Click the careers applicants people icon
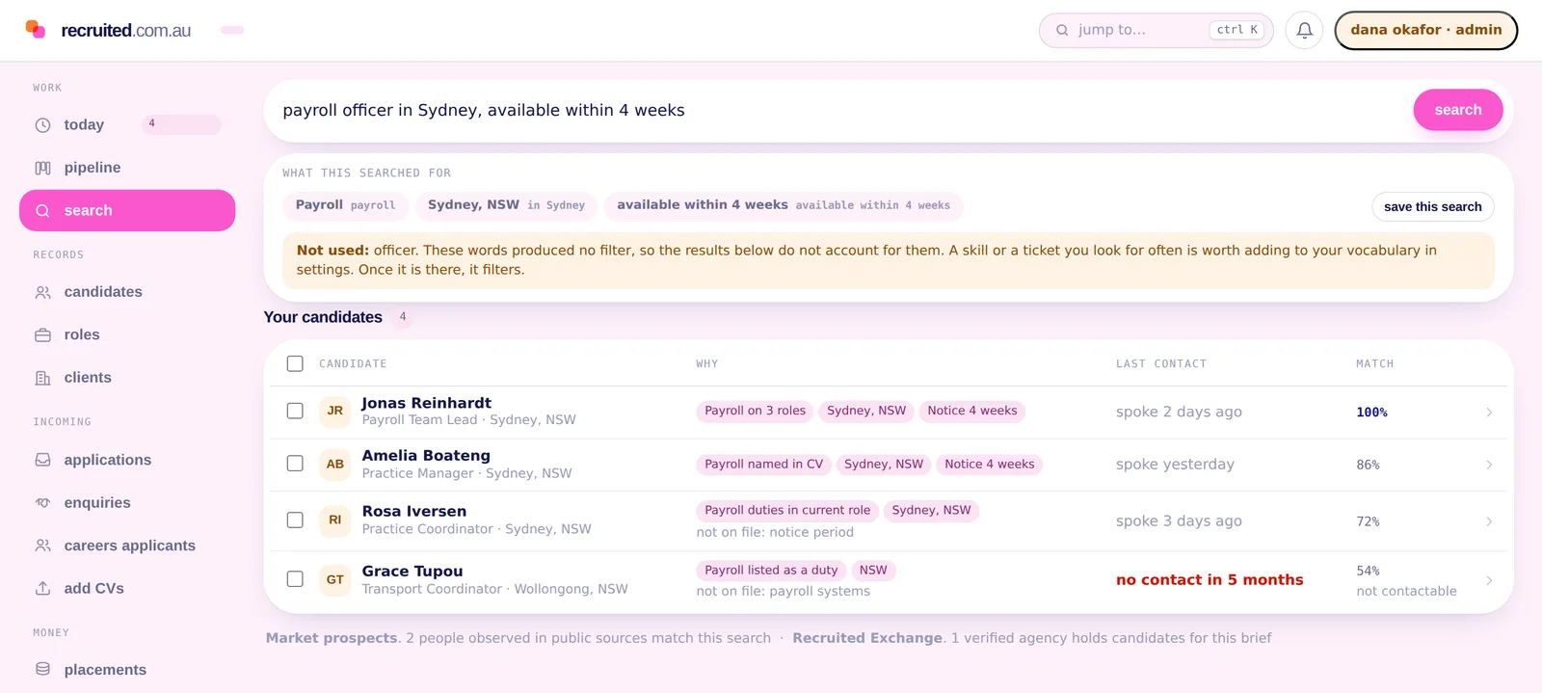Screen dimensions: 1542x693 coord(42,546)
